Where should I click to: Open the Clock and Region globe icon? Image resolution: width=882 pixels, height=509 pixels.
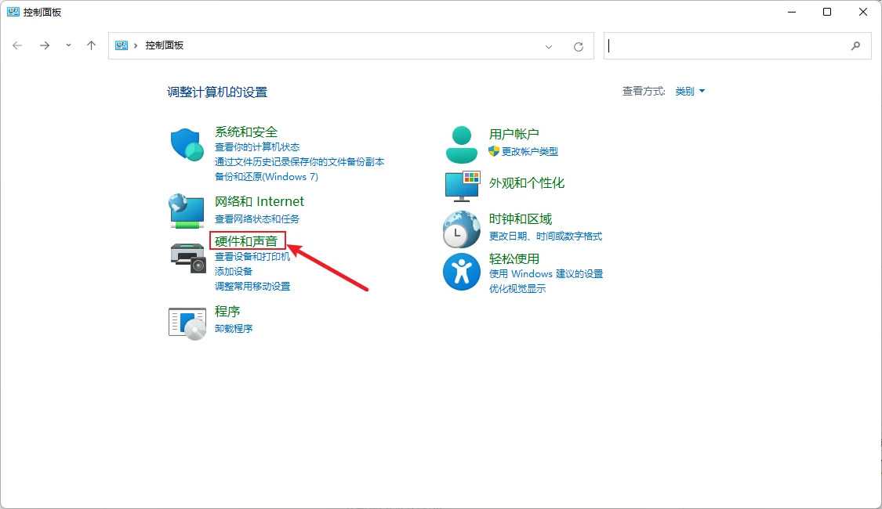(x=461, y=229)
